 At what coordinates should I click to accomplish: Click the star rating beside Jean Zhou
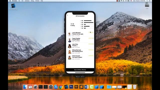[91, 44]
